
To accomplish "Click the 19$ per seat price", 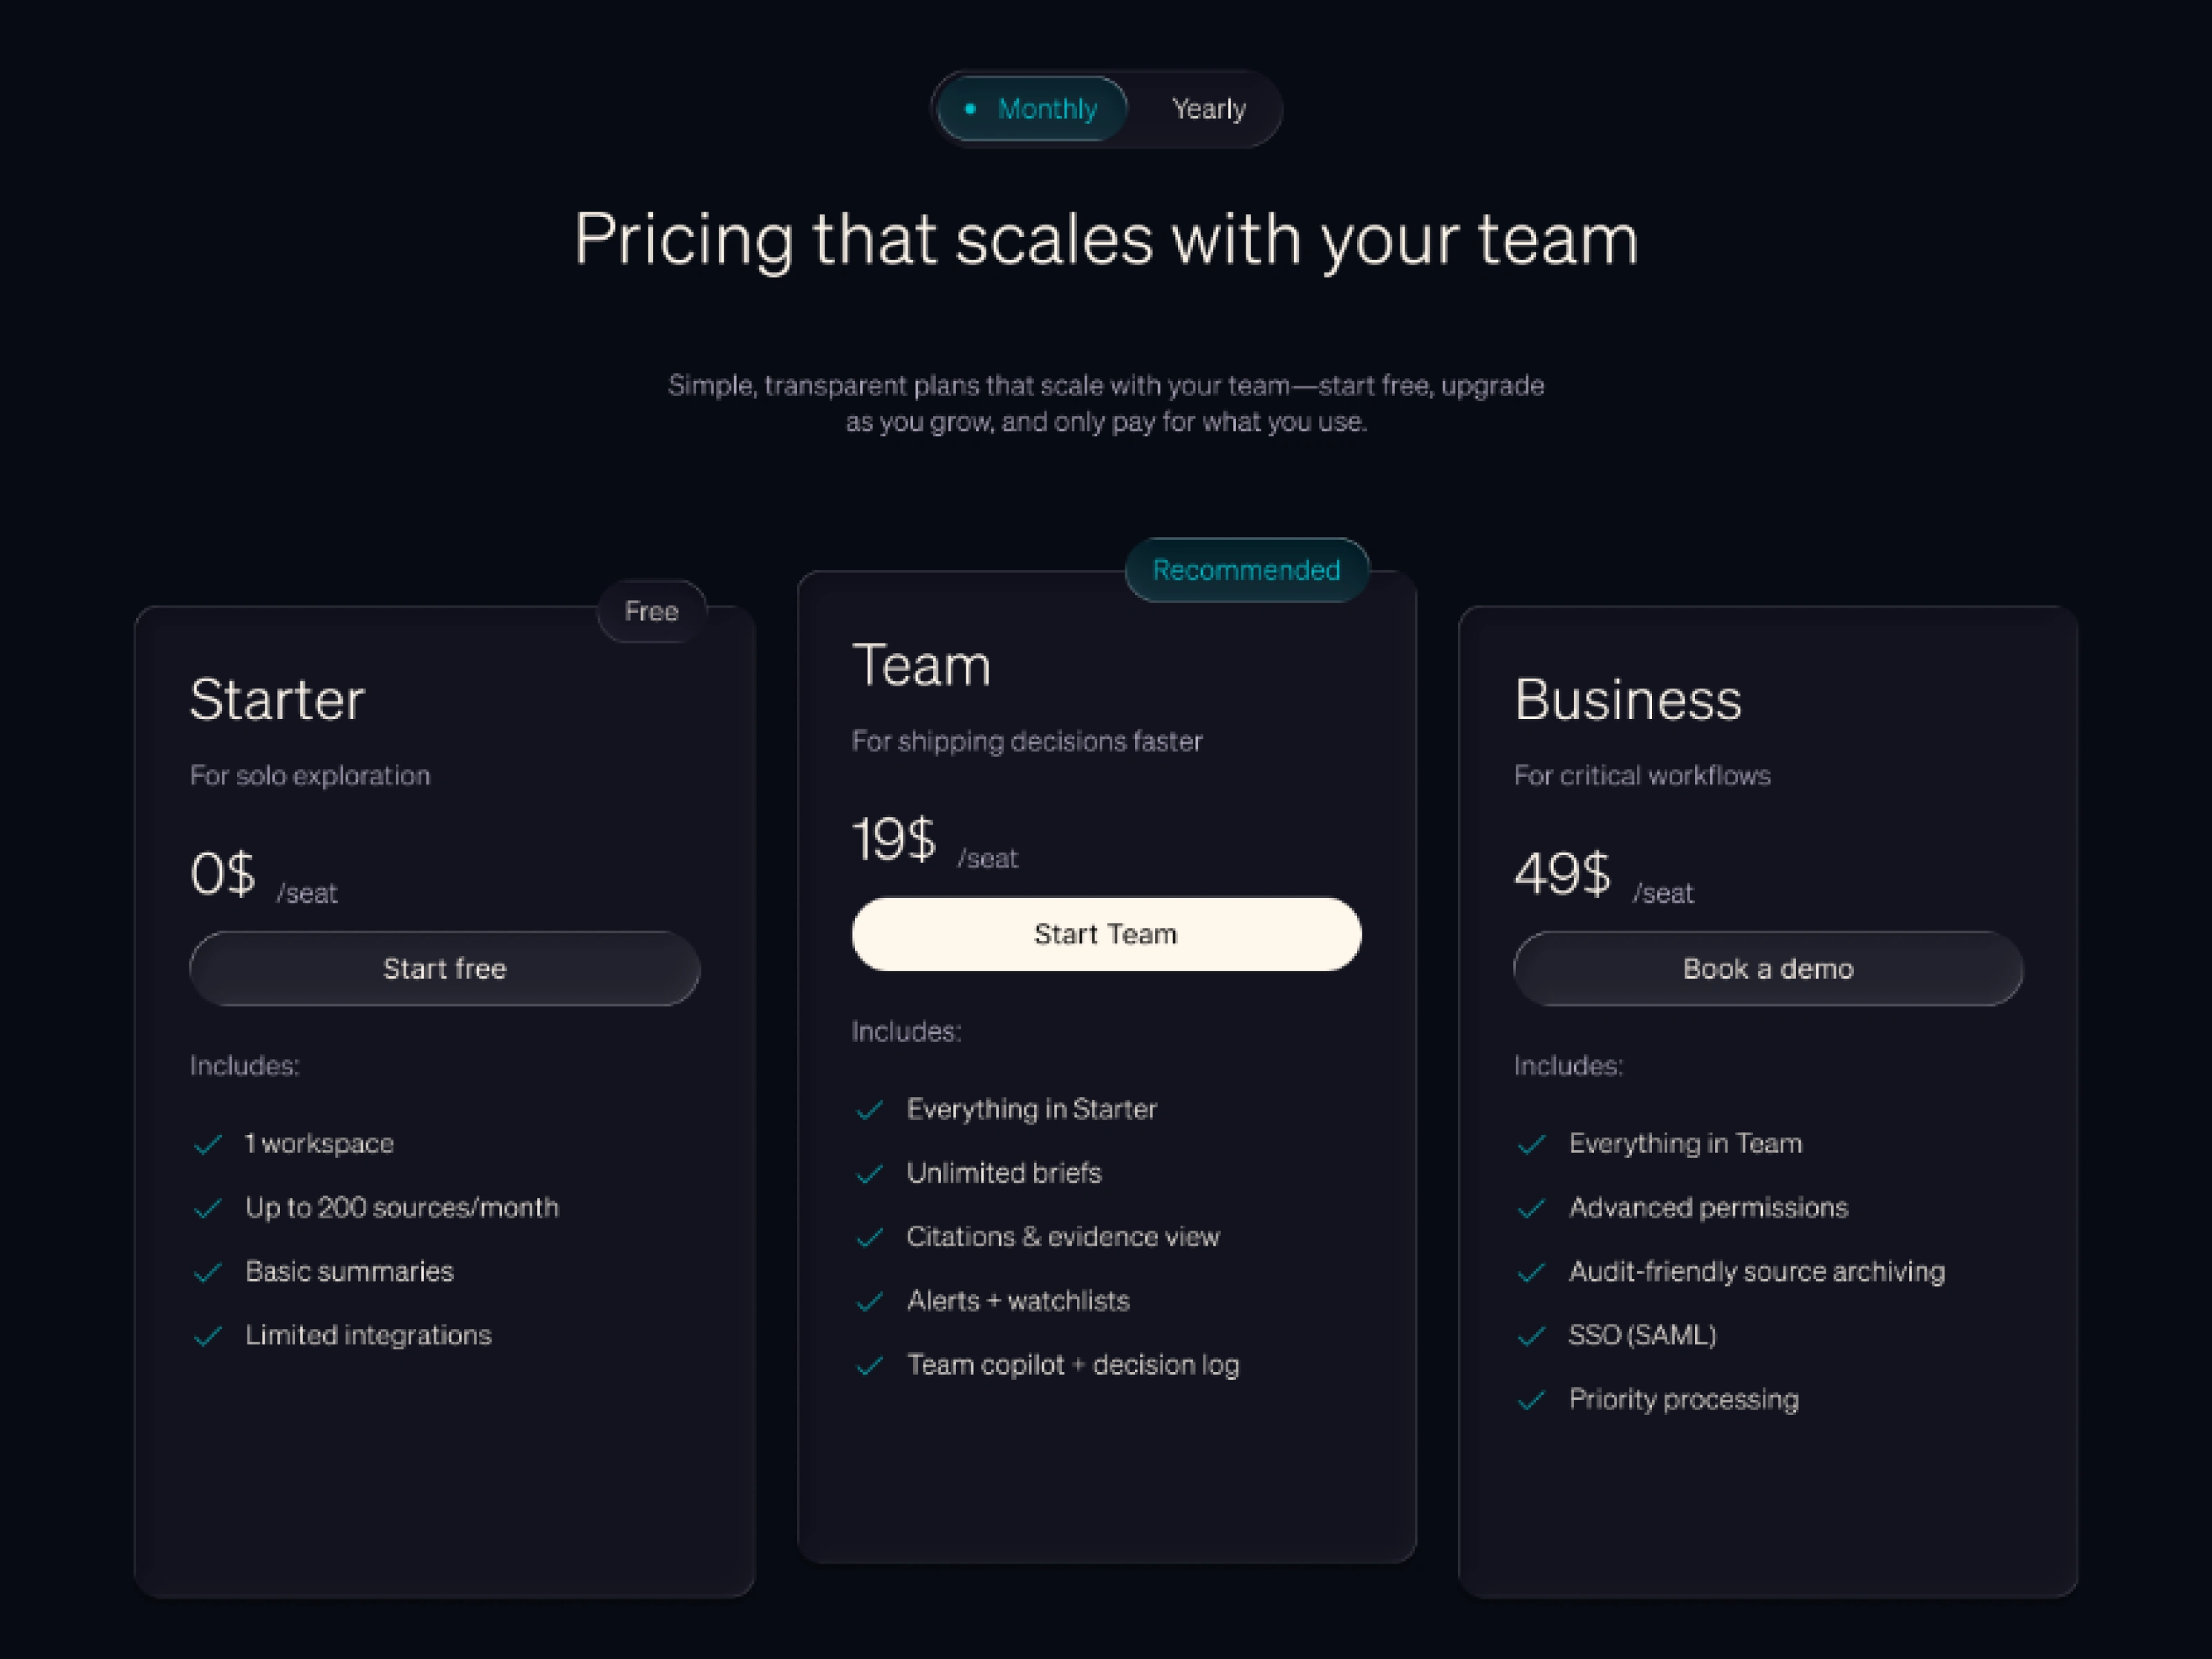I will 894,839.
